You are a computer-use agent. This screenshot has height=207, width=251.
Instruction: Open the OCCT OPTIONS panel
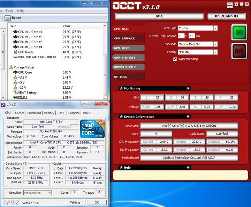pyautogui.click(x=128, y=77)
